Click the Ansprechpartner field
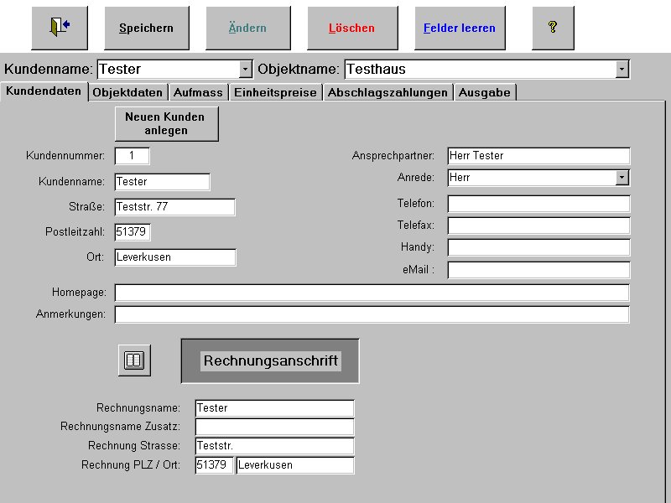Image resolution: width=671 pixels, height=503 pixels. (x=538, y=156)
